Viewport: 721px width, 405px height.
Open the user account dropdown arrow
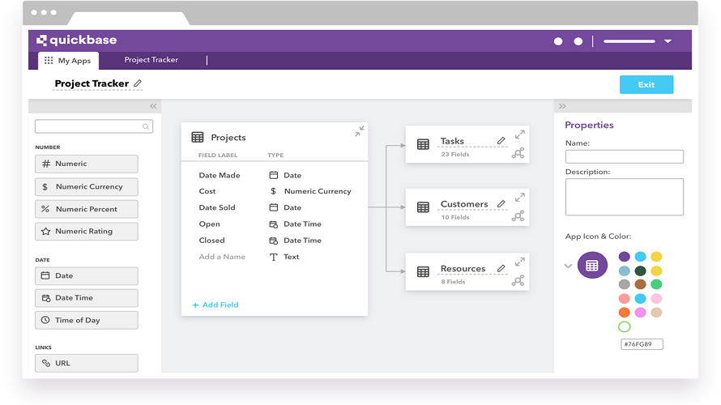tap(668, 41)
